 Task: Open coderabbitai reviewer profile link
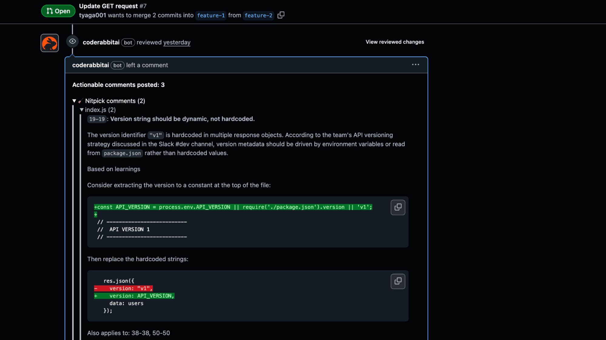tap(101, 42)
